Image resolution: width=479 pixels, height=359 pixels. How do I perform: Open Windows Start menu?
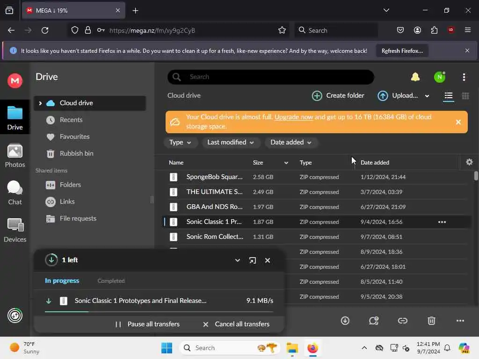click(x=167, y=348)
